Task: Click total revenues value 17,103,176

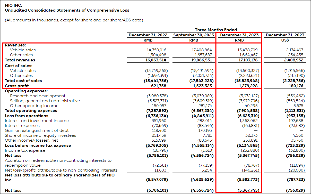Action: click(248, 60)
